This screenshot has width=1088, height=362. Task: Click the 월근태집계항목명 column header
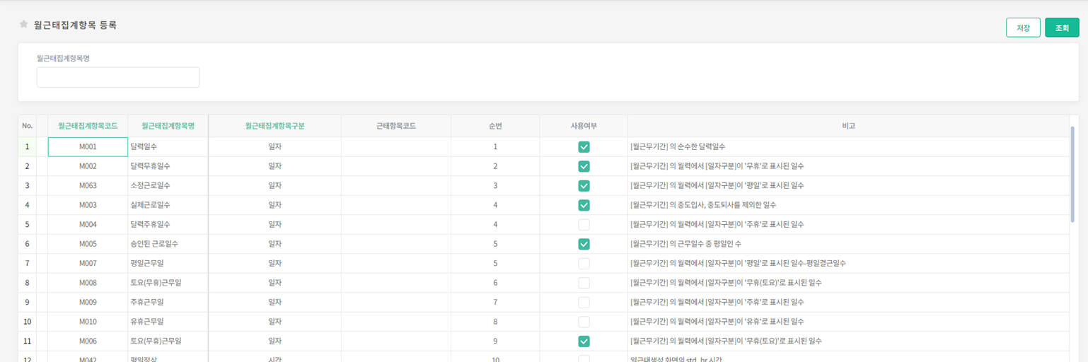point(168,126)
